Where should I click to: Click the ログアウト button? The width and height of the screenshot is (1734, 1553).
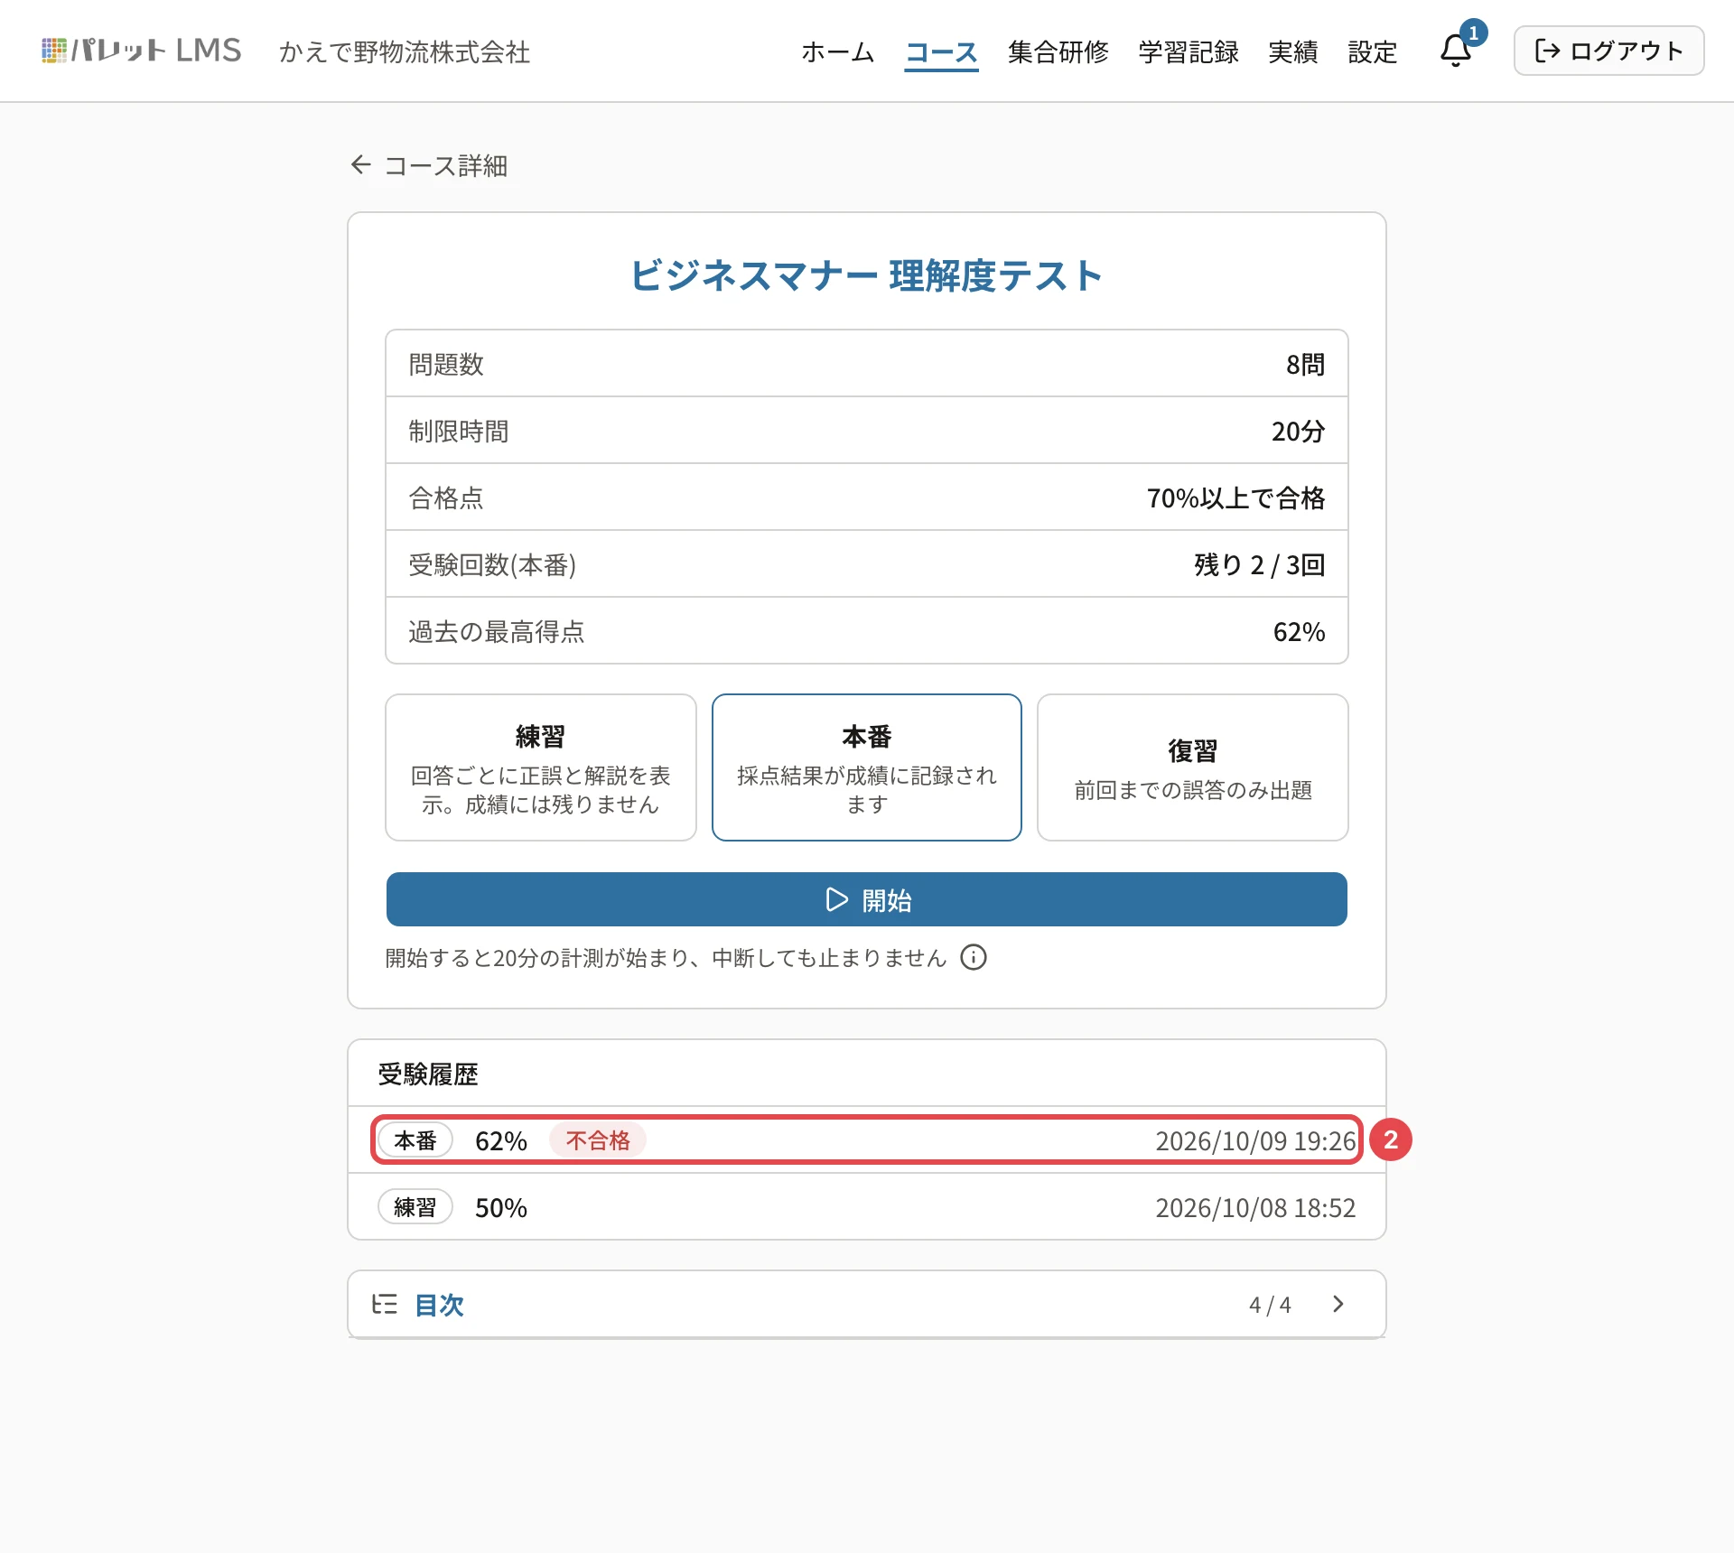(1608, 51)
